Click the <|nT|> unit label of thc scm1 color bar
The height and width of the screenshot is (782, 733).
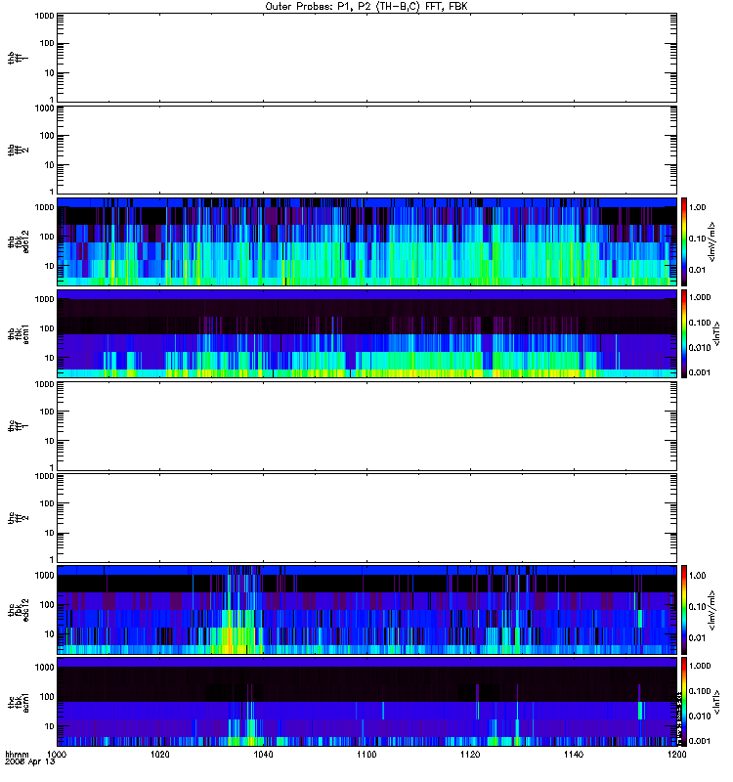coord(716,702)
